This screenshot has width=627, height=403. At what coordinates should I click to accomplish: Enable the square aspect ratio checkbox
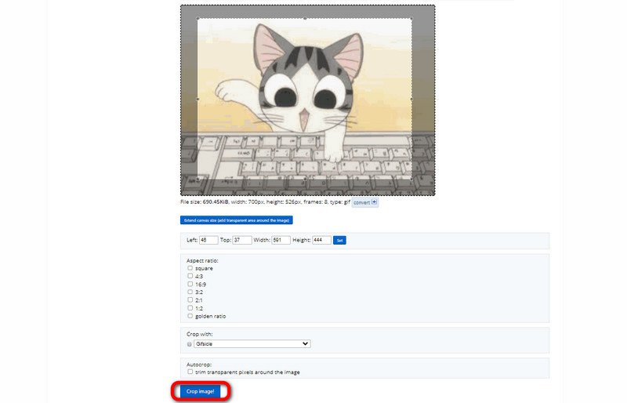pyautogui.click(x=190, y=268)
